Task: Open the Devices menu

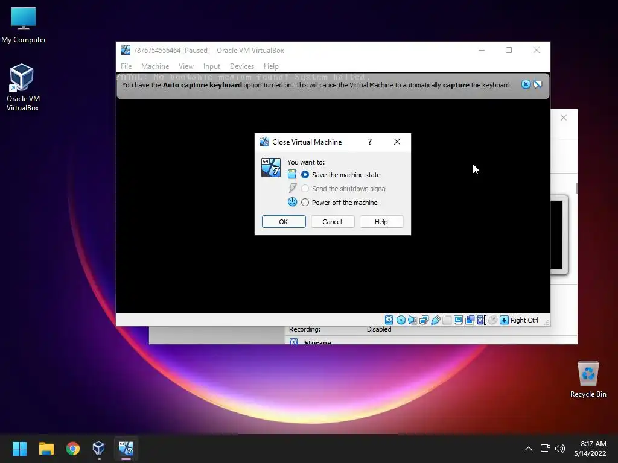Action: coord(241,66)
